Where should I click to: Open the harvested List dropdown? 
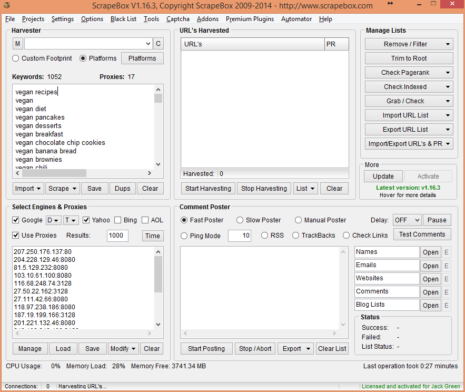coord(305,189)
